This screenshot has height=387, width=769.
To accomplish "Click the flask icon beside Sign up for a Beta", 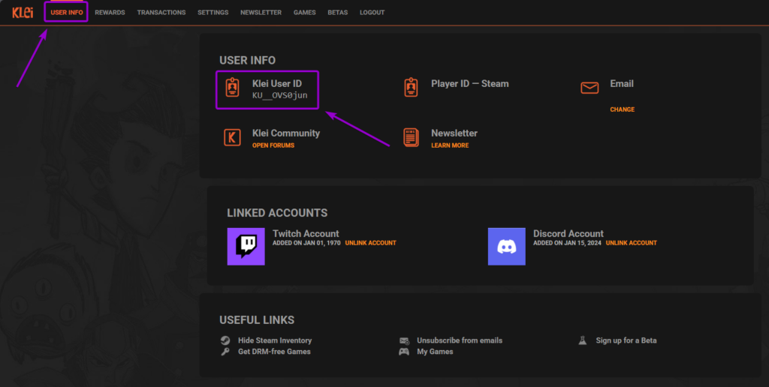I will click(583, 340).
